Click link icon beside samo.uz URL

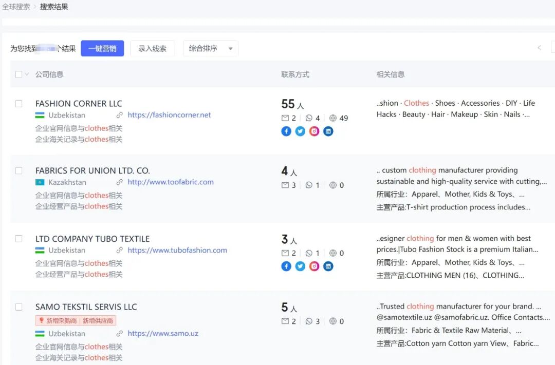120,334
